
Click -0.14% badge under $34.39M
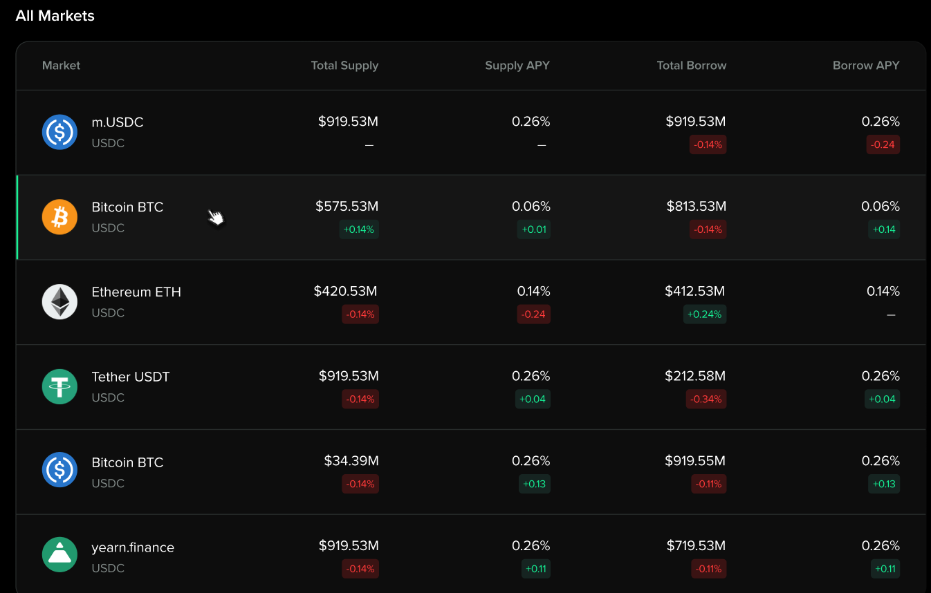pos(360,484)
